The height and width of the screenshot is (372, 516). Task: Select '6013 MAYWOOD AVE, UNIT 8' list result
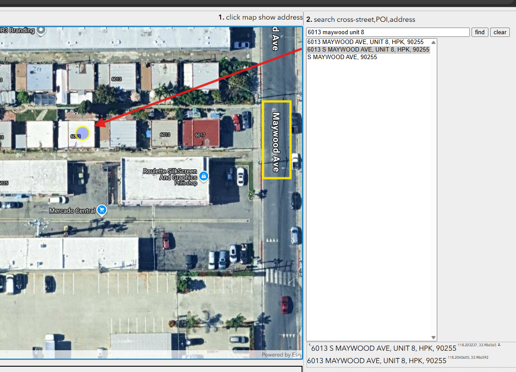[365, 42]
